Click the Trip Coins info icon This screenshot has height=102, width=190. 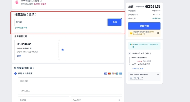(x=158, y=33)
